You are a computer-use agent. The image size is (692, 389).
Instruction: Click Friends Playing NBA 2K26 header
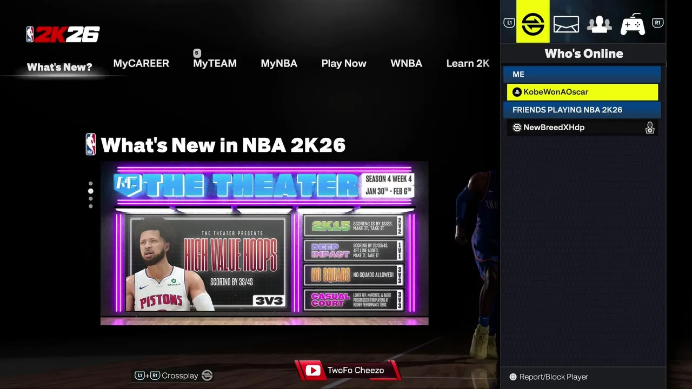click(x=582, y=110)
